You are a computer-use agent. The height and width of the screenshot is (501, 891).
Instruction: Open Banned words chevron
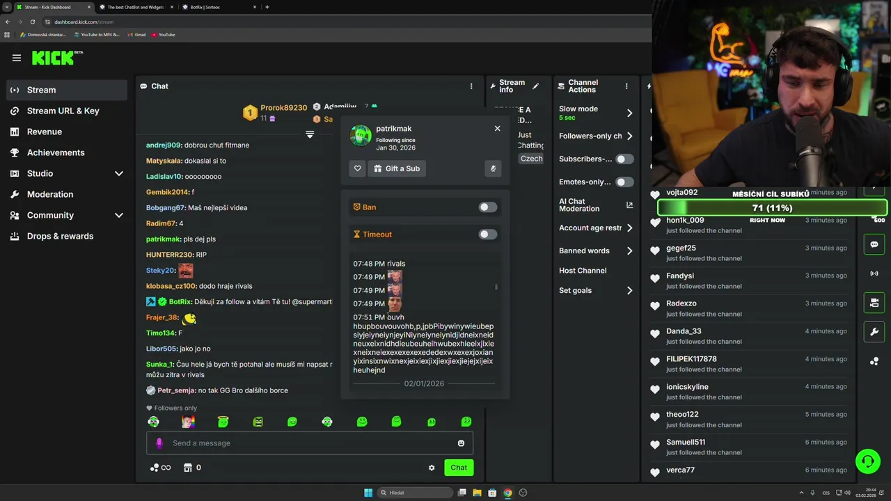(x=629, y=250)
